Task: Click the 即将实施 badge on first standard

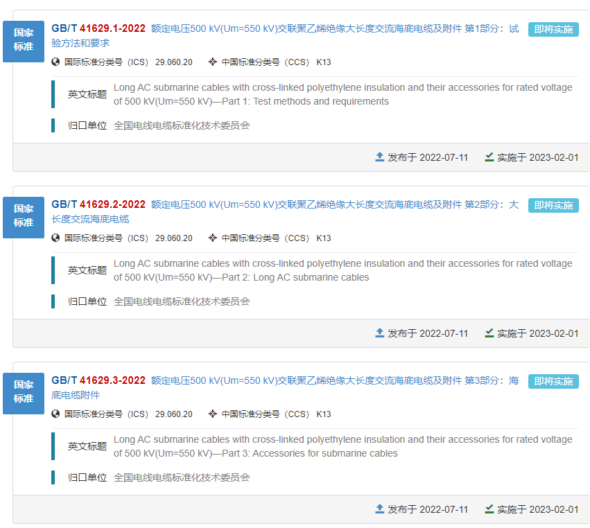Action: (553, 29)
